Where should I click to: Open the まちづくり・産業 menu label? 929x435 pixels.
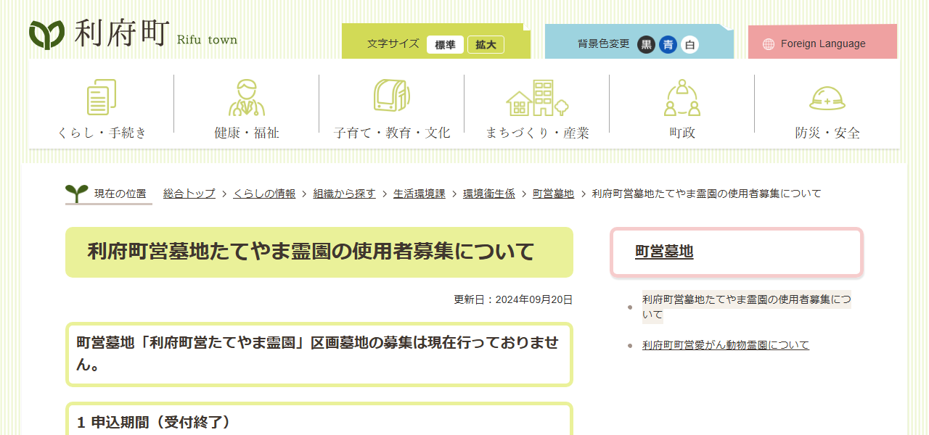pyautogui.click(x=537, y=133)
